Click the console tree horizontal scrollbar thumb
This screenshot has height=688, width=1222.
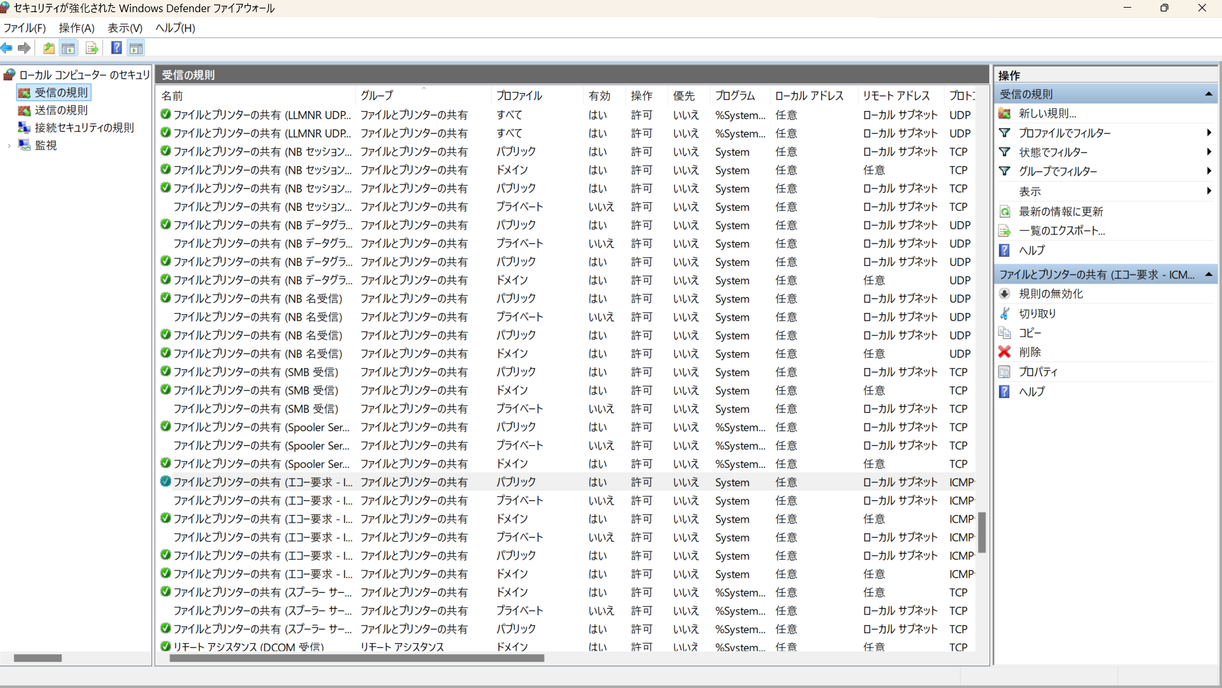tap(38, 658)
